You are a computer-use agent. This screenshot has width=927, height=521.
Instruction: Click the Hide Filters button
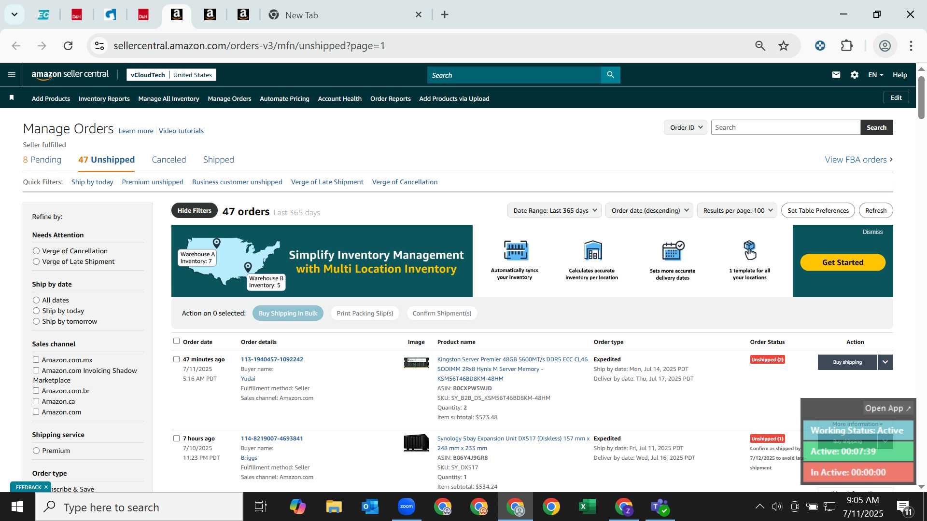tap(194, 210)
